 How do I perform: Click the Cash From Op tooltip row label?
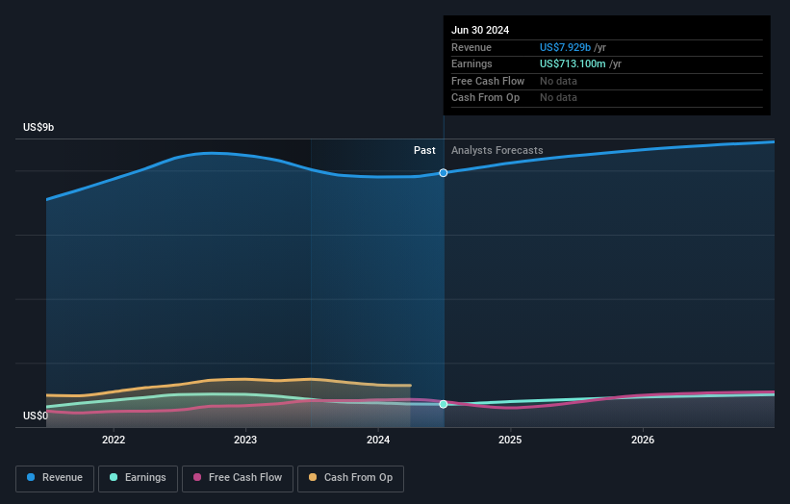485,98
